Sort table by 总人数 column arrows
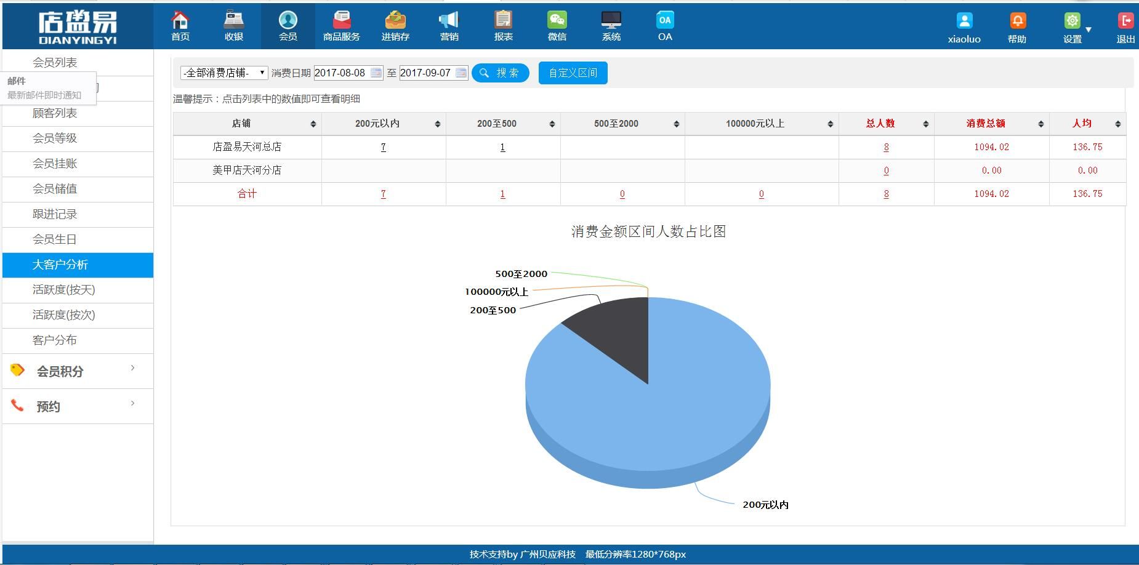This screenshot has height=565, width=1139. click(925, 124)
